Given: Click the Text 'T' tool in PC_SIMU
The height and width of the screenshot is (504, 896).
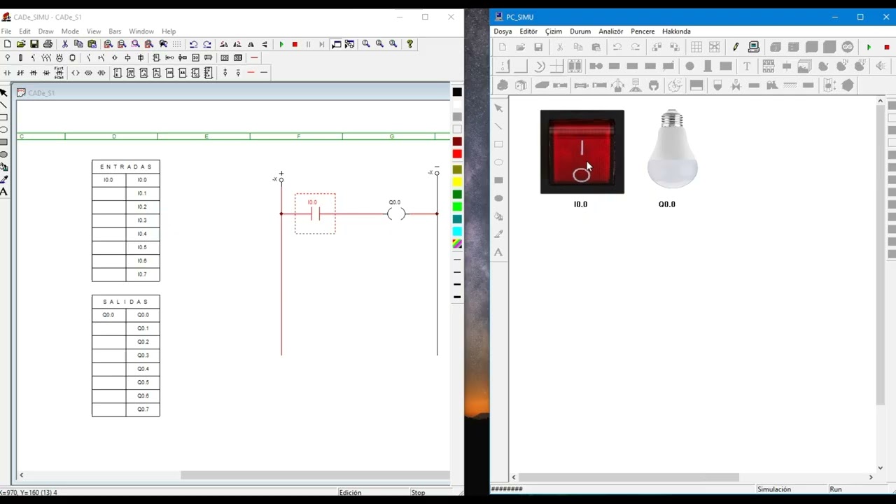Looking at the screenshot, I should pos(747,66).
